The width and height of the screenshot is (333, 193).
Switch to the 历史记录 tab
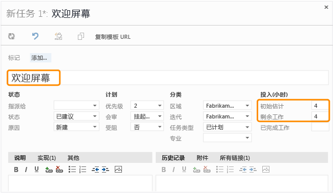point(173,158)
